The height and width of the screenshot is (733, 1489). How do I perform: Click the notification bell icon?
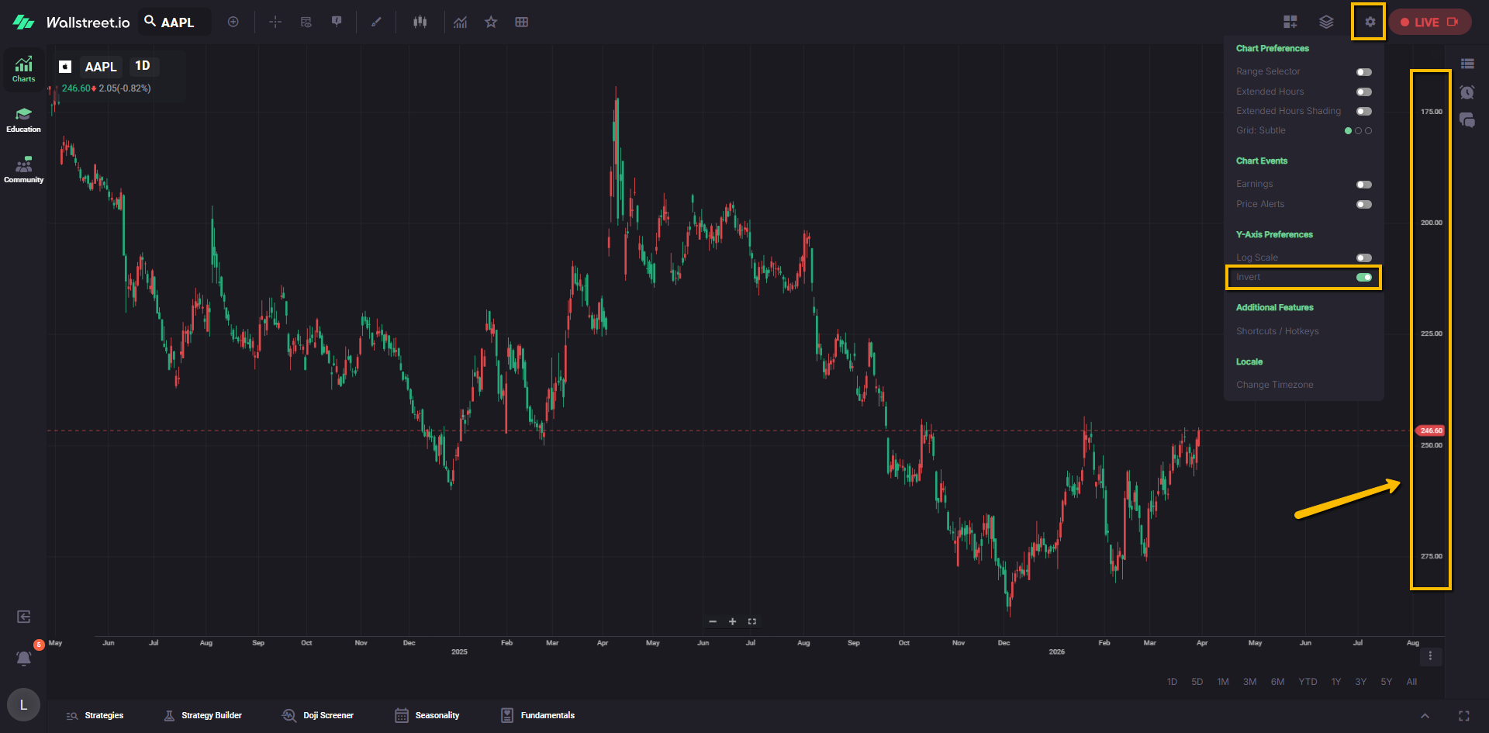24,659
